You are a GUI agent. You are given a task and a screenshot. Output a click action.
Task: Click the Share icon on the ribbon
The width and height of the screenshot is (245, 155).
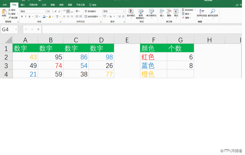[x=237, y=5]
